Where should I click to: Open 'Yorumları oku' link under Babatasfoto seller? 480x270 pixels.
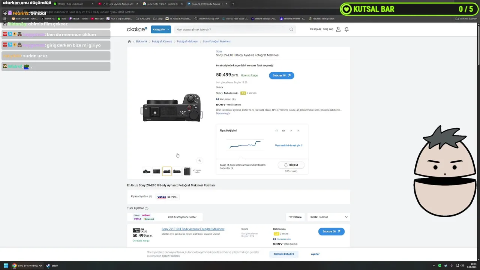[226, 99]
